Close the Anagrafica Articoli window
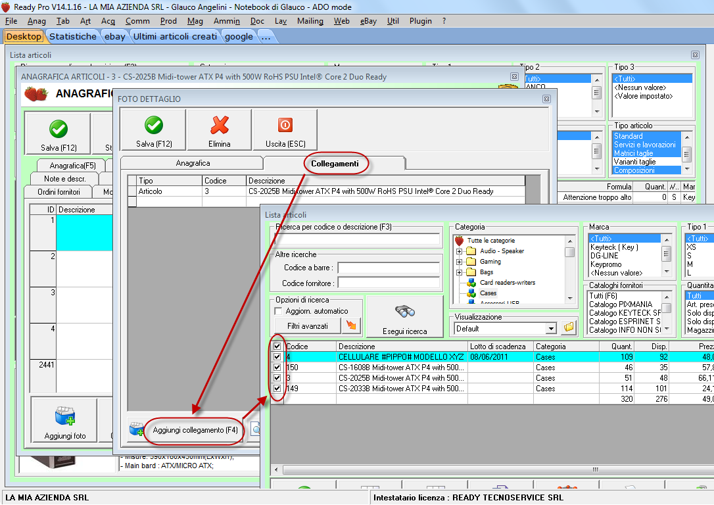714x505 pixels. tap(514, 76)
